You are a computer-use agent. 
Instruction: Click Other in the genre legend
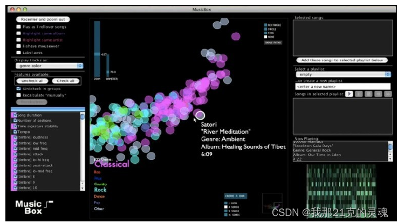tap(99, 208)
